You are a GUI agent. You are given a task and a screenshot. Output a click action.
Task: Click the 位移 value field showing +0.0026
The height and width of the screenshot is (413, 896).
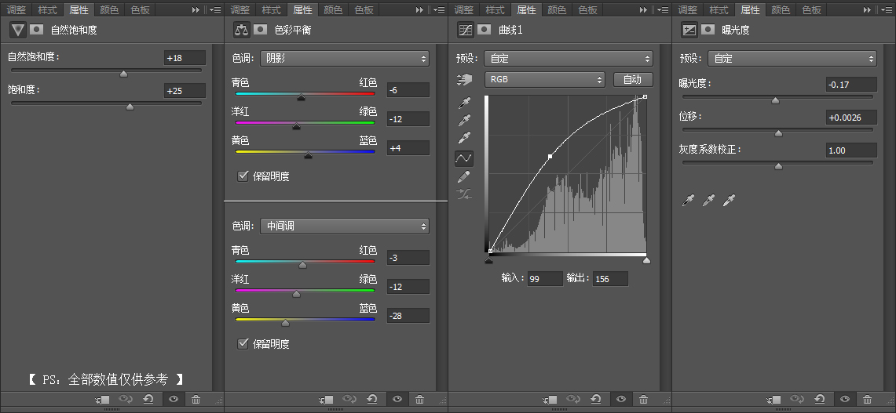[851, 118]
